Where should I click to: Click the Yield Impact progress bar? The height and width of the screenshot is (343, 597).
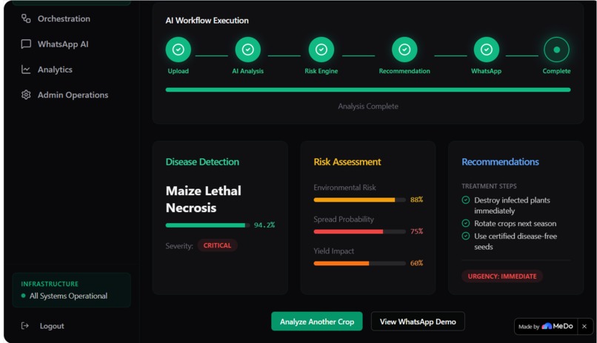359,263
